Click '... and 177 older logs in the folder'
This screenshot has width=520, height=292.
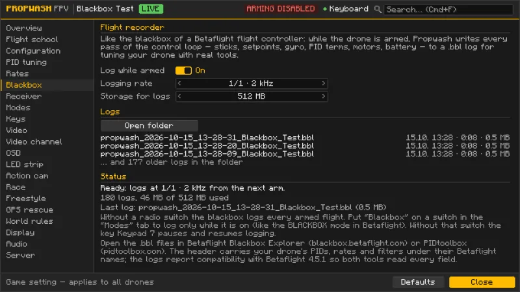click(x=172, y=162)
